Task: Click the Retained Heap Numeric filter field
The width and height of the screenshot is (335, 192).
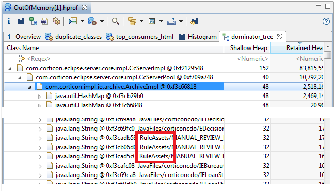Action: click(x=297, y=58)
